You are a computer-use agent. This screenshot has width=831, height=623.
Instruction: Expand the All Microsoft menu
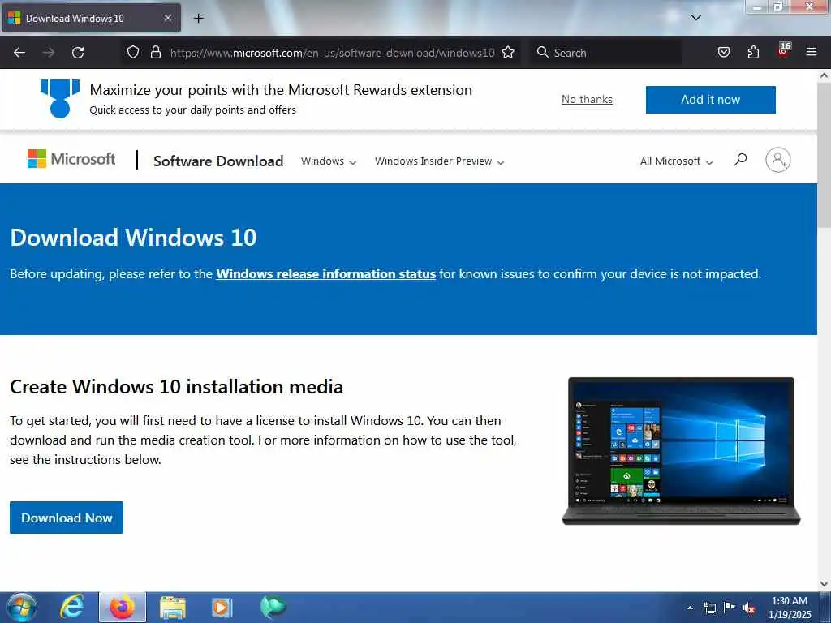click(676, 161)
